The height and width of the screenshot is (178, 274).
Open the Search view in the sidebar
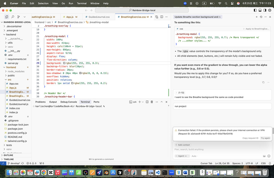13,17
